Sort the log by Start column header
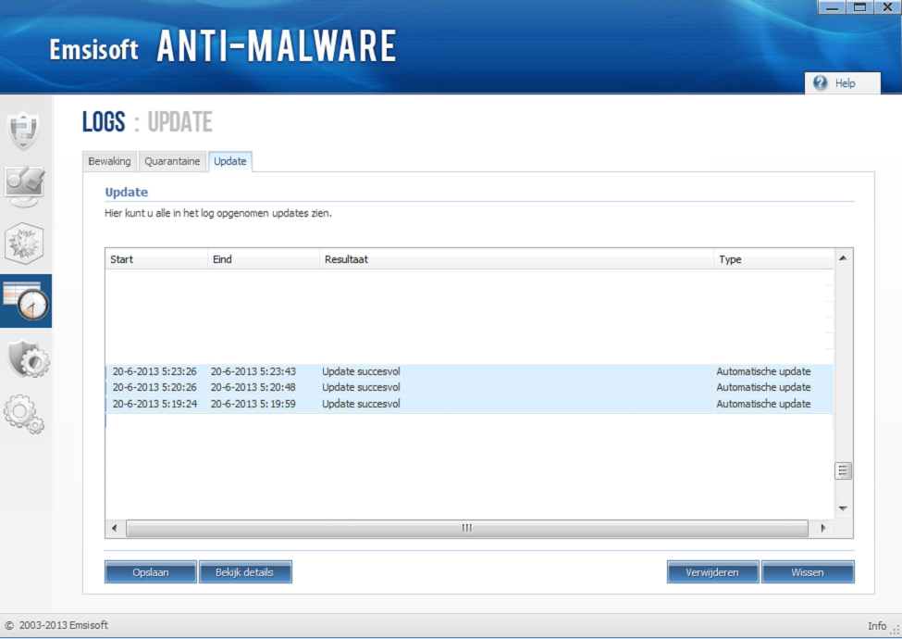902x639 pixels. pos(156,259)
